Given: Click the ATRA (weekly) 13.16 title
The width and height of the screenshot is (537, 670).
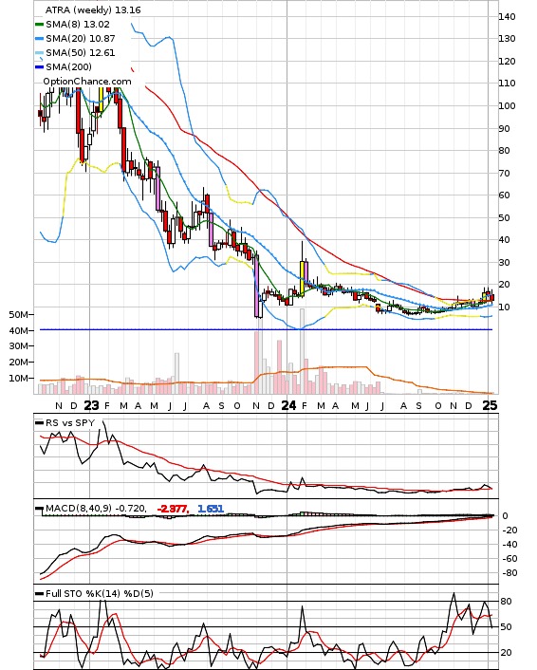Looking at the screenshot, I should pyautogui.click(x=93, y=9).
